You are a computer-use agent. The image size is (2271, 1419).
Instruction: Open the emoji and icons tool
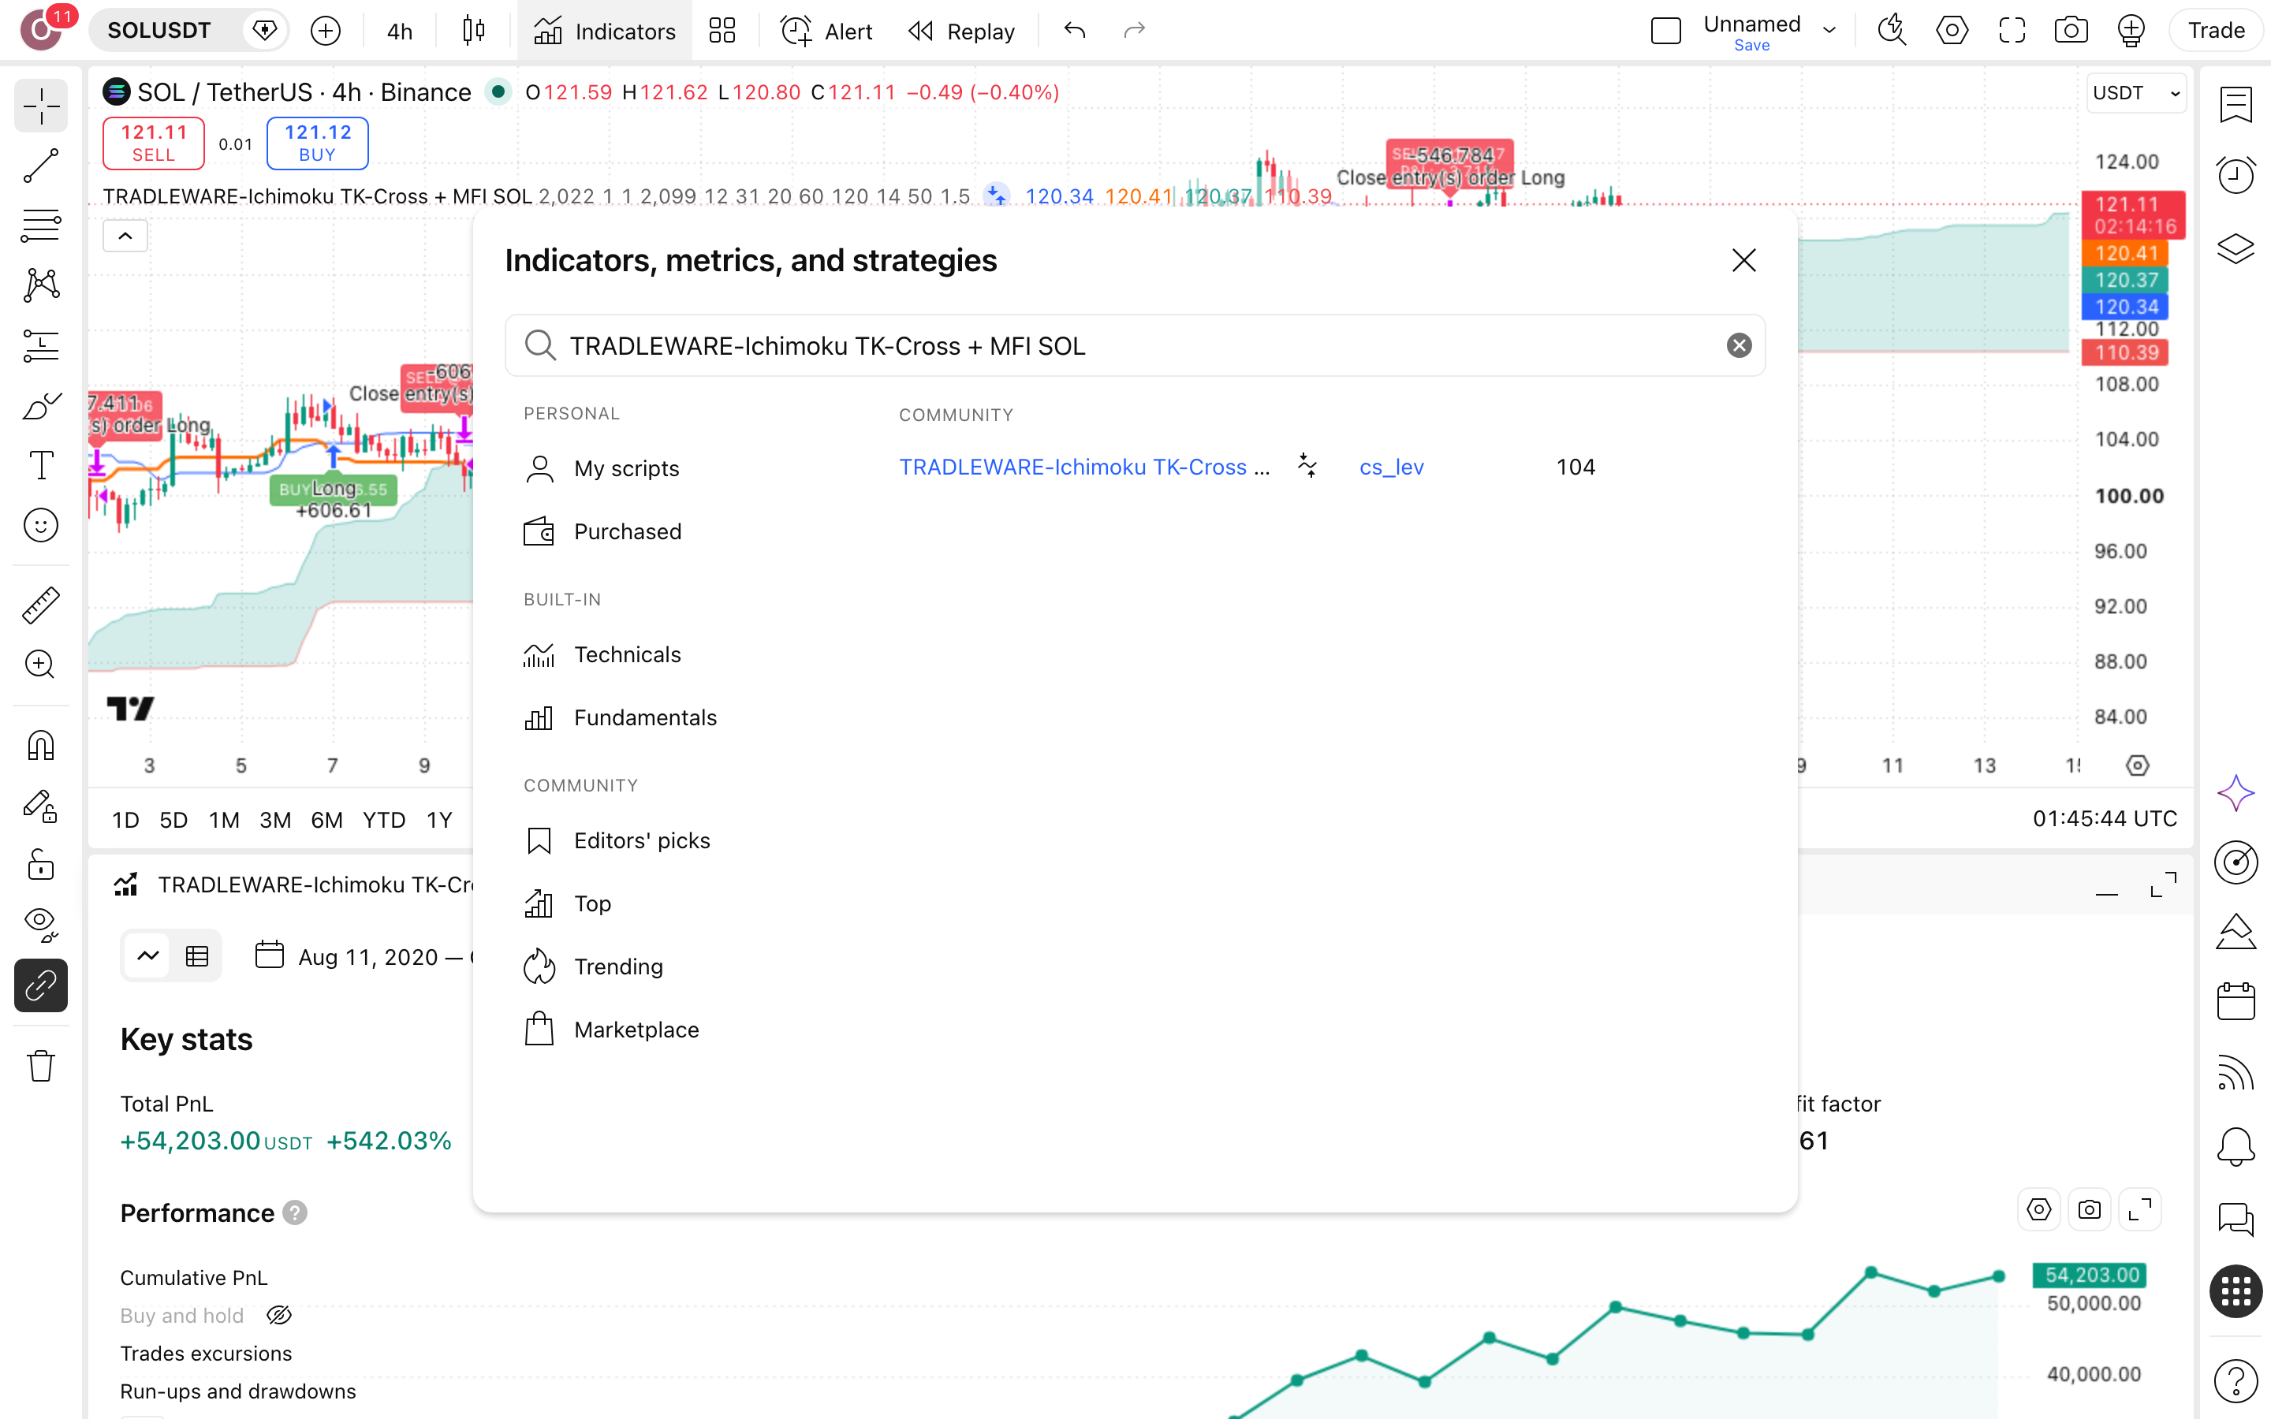(40, 526)
